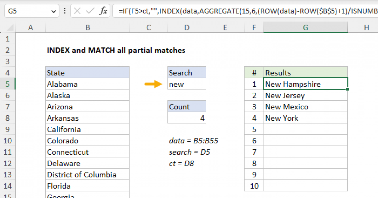
Task: Click the vertical ellipsis icon beside the Name Box
Action: click(x=65, y=11)
